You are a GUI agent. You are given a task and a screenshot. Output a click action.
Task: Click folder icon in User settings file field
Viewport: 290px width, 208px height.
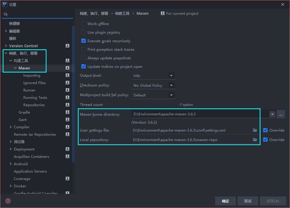pos(255,130)
